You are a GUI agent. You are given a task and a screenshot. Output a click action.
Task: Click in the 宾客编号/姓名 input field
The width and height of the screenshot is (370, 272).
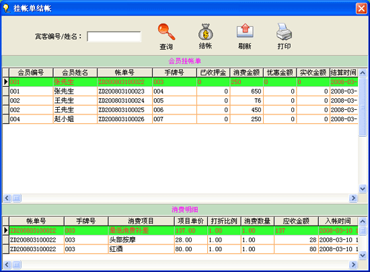pyautogui.click(x=114, y=36)
